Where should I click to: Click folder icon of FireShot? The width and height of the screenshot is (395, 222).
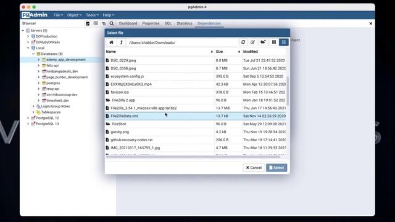pos(108,124)
